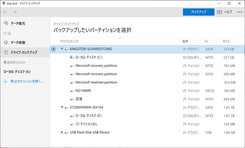Click the 16.0 MB size value

pos(230,83)
